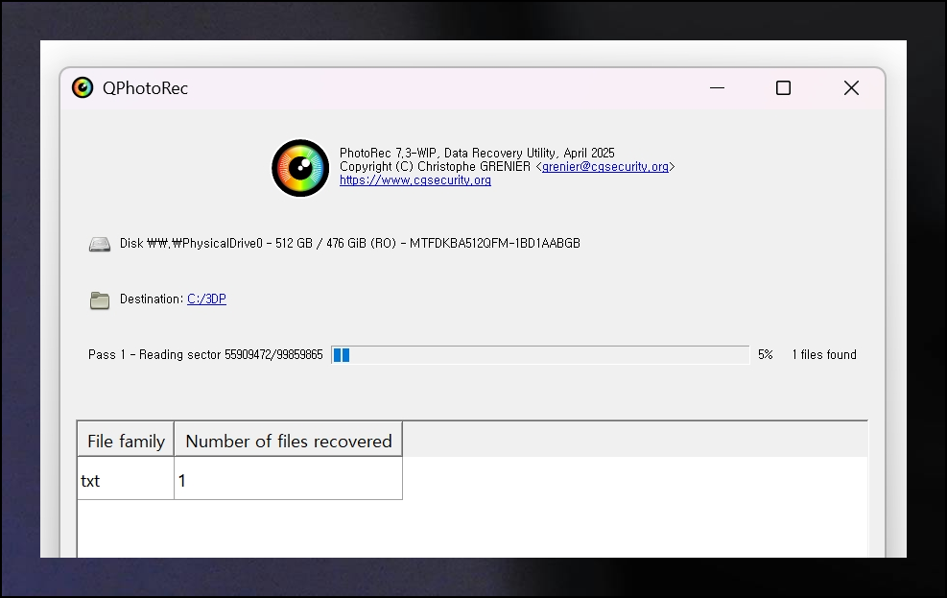Click the Pass 1 reading sector text
Viewport: 947px width, 598px height.
pyautogui.click(x=205, y=354)
